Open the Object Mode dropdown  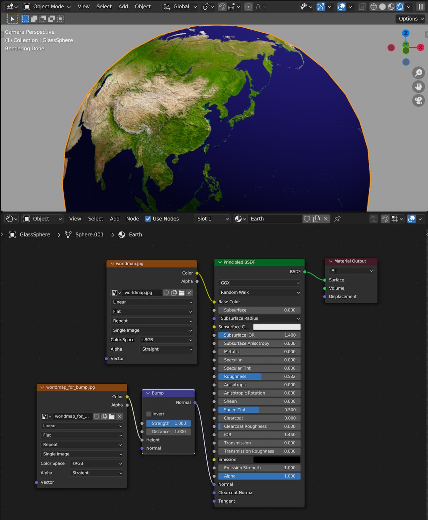47,7
